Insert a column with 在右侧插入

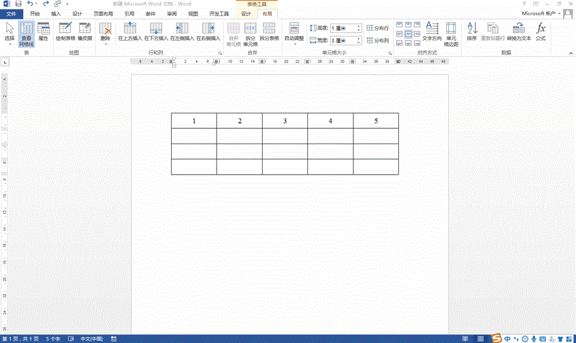click(208, 31)
